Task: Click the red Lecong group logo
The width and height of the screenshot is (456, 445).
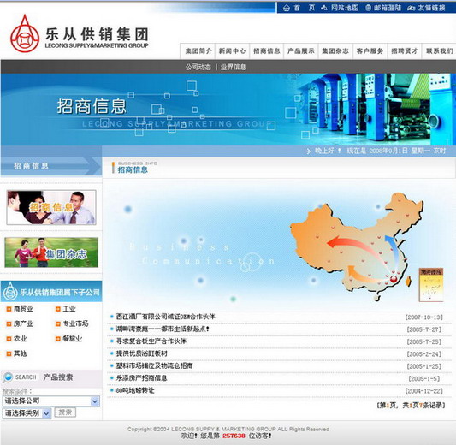Action: pyautogui.click(x=25, y=33)
